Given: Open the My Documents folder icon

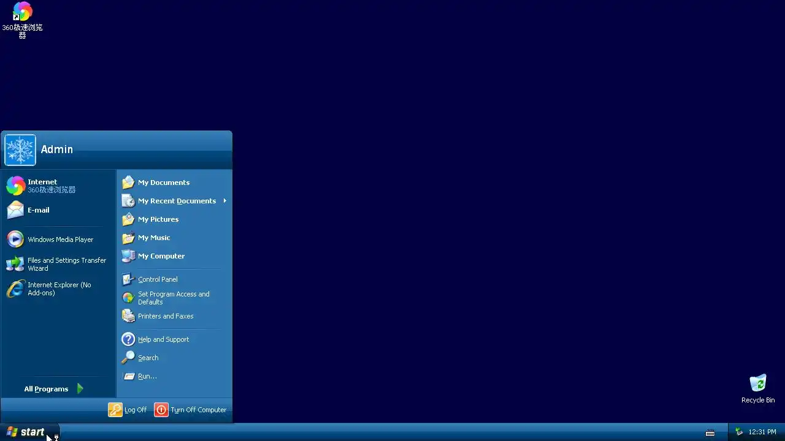Looking at the screenshot, I should 128,183.
